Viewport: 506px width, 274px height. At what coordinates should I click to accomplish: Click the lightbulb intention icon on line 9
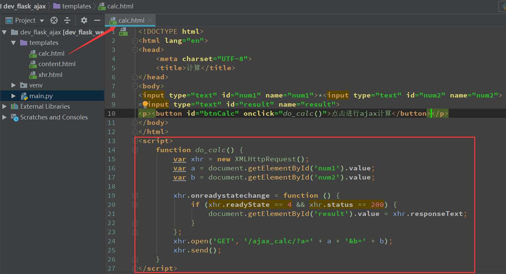(146, 104)
